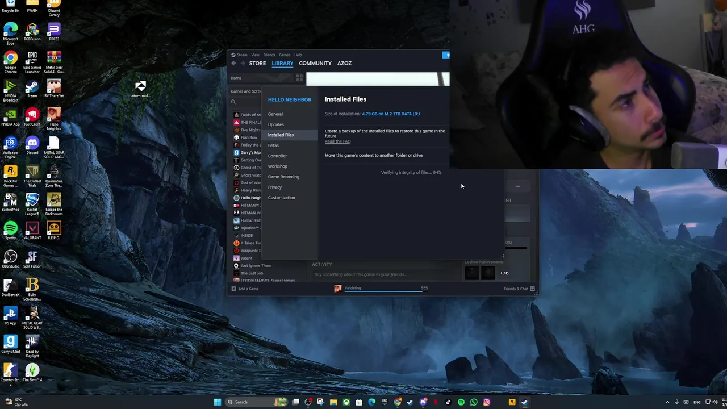
Task: Click the +76 locked achievements counter
Action: click(504, 273)
